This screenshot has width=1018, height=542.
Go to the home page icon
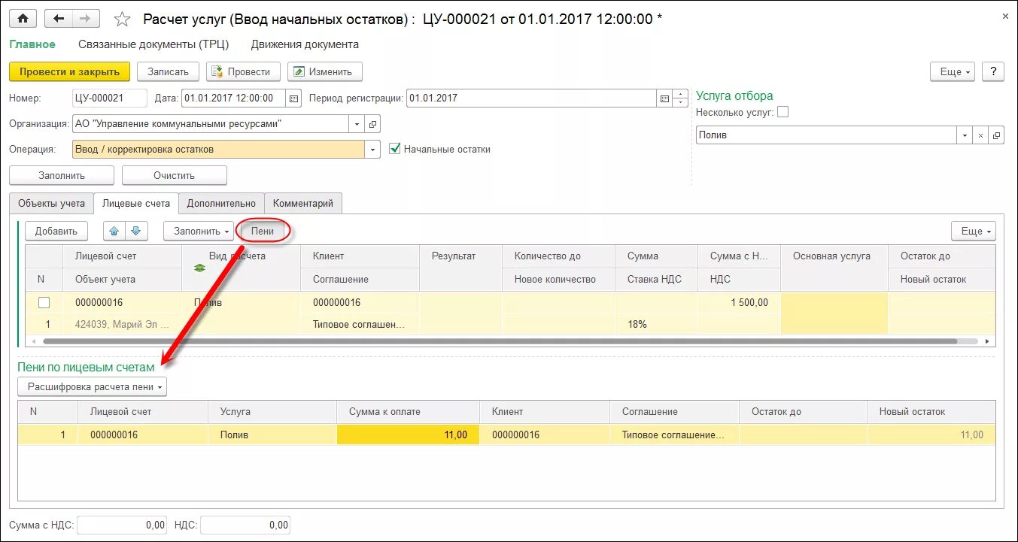pos(23,19)
